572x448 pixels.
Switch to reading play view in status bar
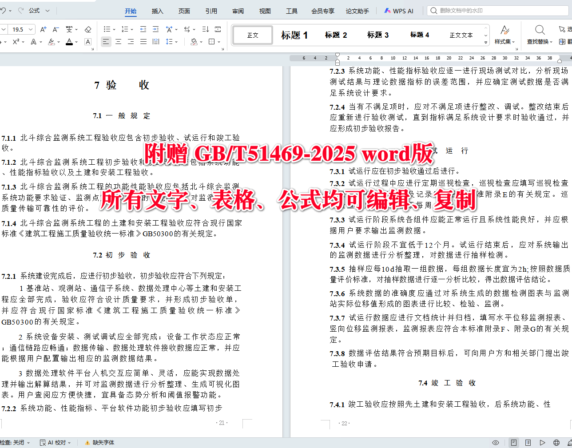coord(542,443)
